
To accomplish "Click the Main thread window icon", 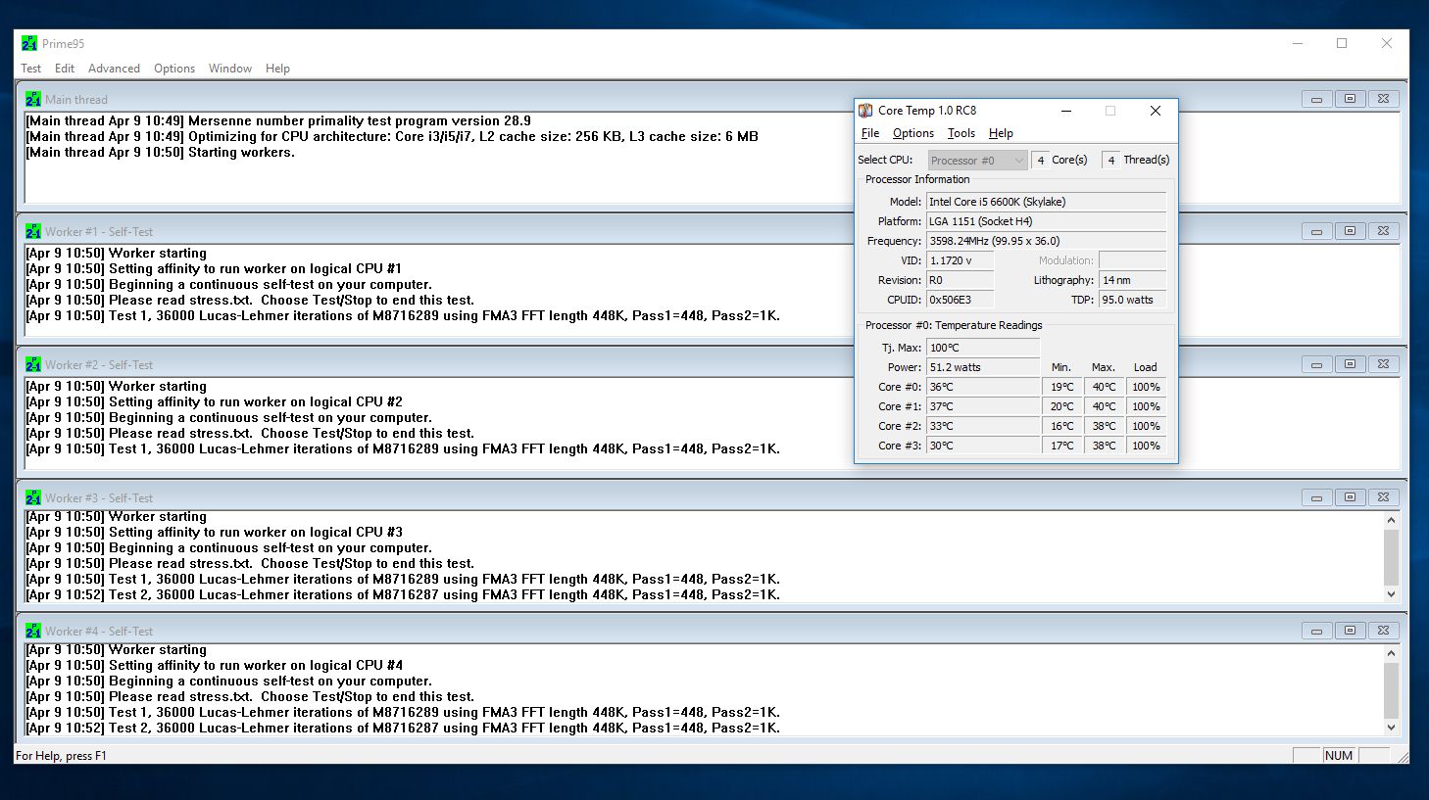I will point(33,99).
